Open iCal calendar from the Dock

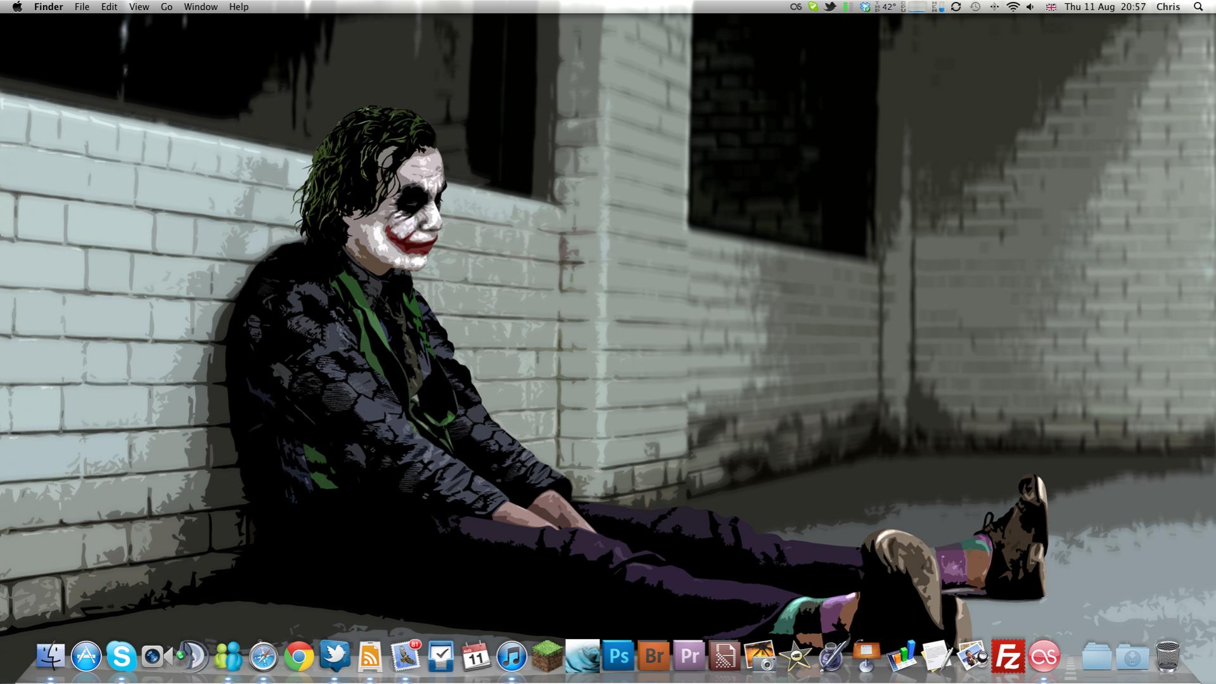(476, 656)
